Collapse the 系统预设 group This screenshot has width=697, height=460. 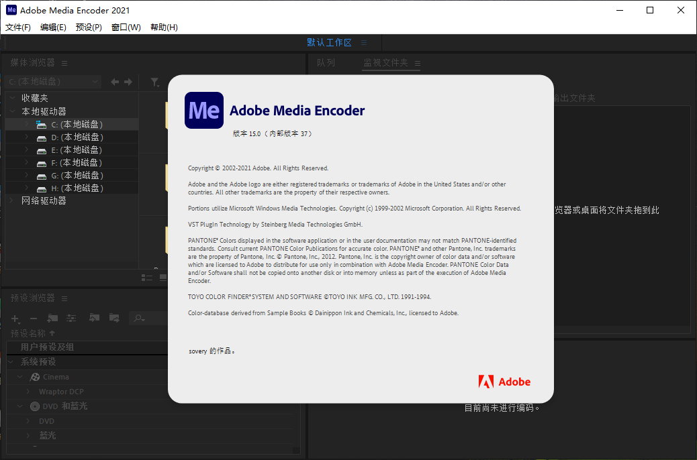11,362
